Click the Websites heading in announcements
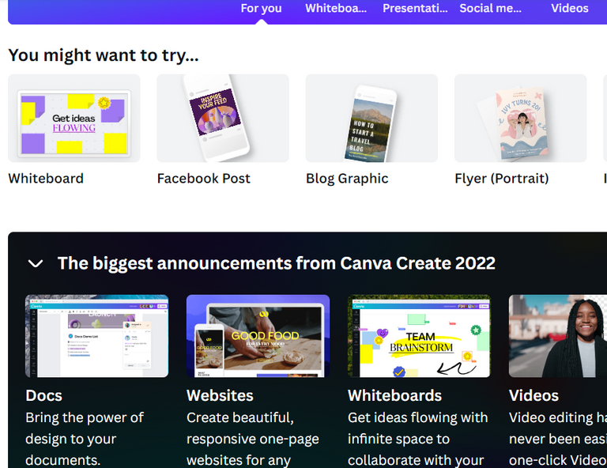607x468 pixels. click(x=220, y=395)
